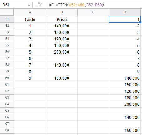Viewport: 142px width, 135px height.
Task: Select row 64 header
Action: pyautogui.click(x=7, y=104)
